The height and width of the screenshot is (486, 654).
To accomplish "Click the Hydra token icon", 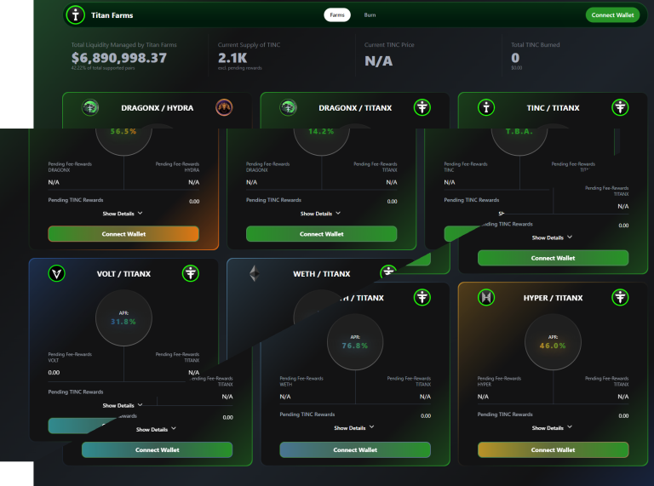I will (x=224, y=107).
